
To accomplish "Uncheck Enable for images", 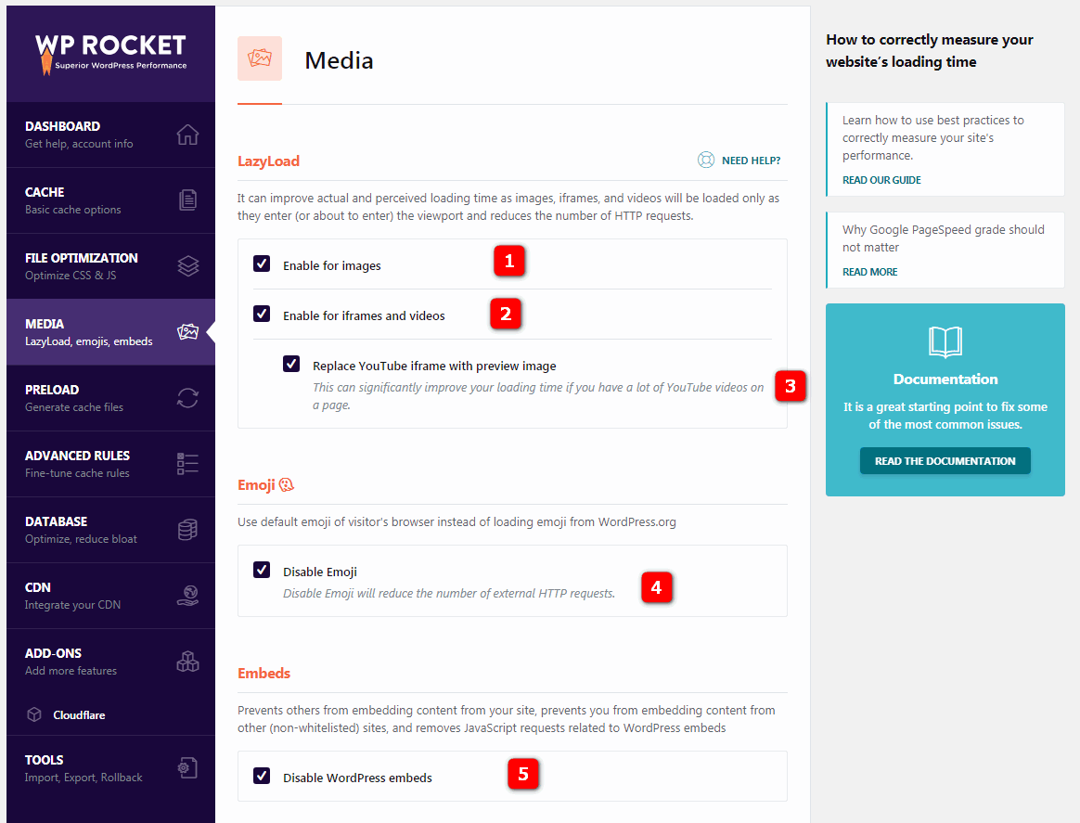I will (x=262, y=263).
